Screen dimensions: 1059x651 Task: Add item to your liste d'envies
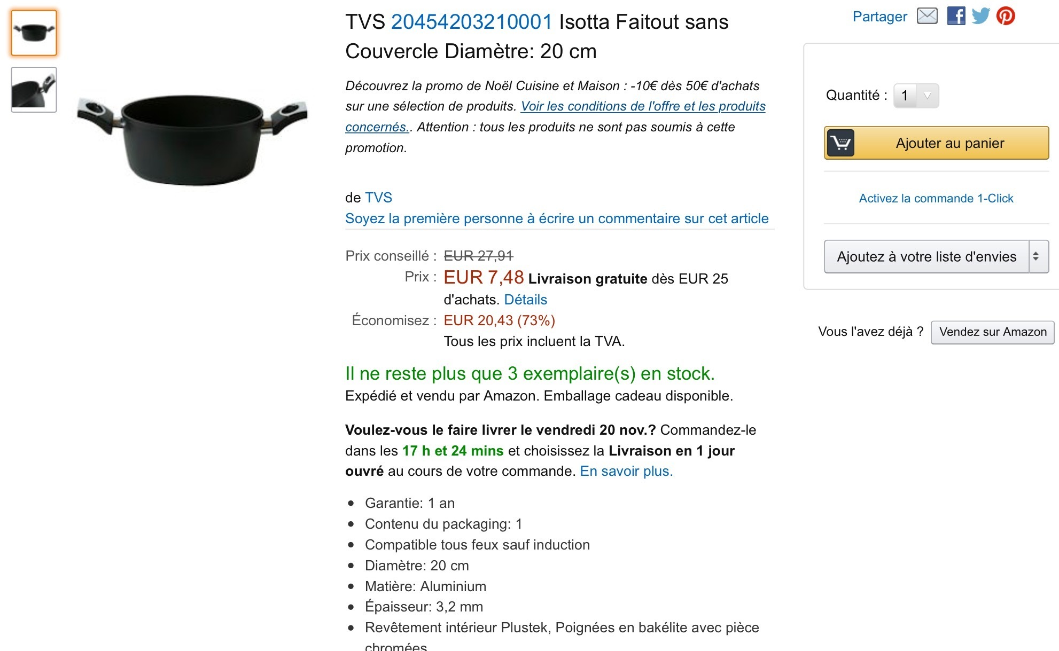[926, 257]
